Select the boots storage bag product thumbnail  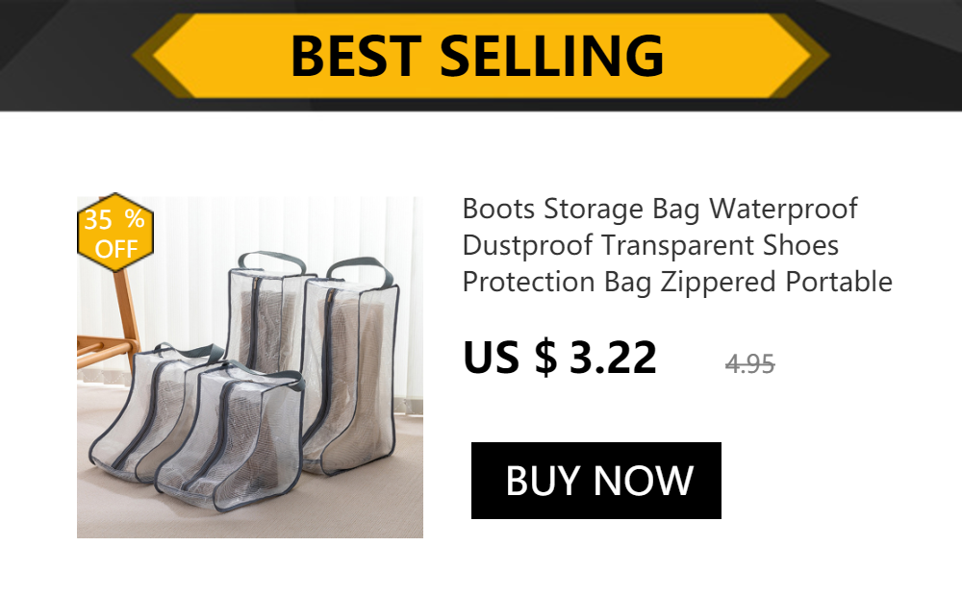point(250,367)
